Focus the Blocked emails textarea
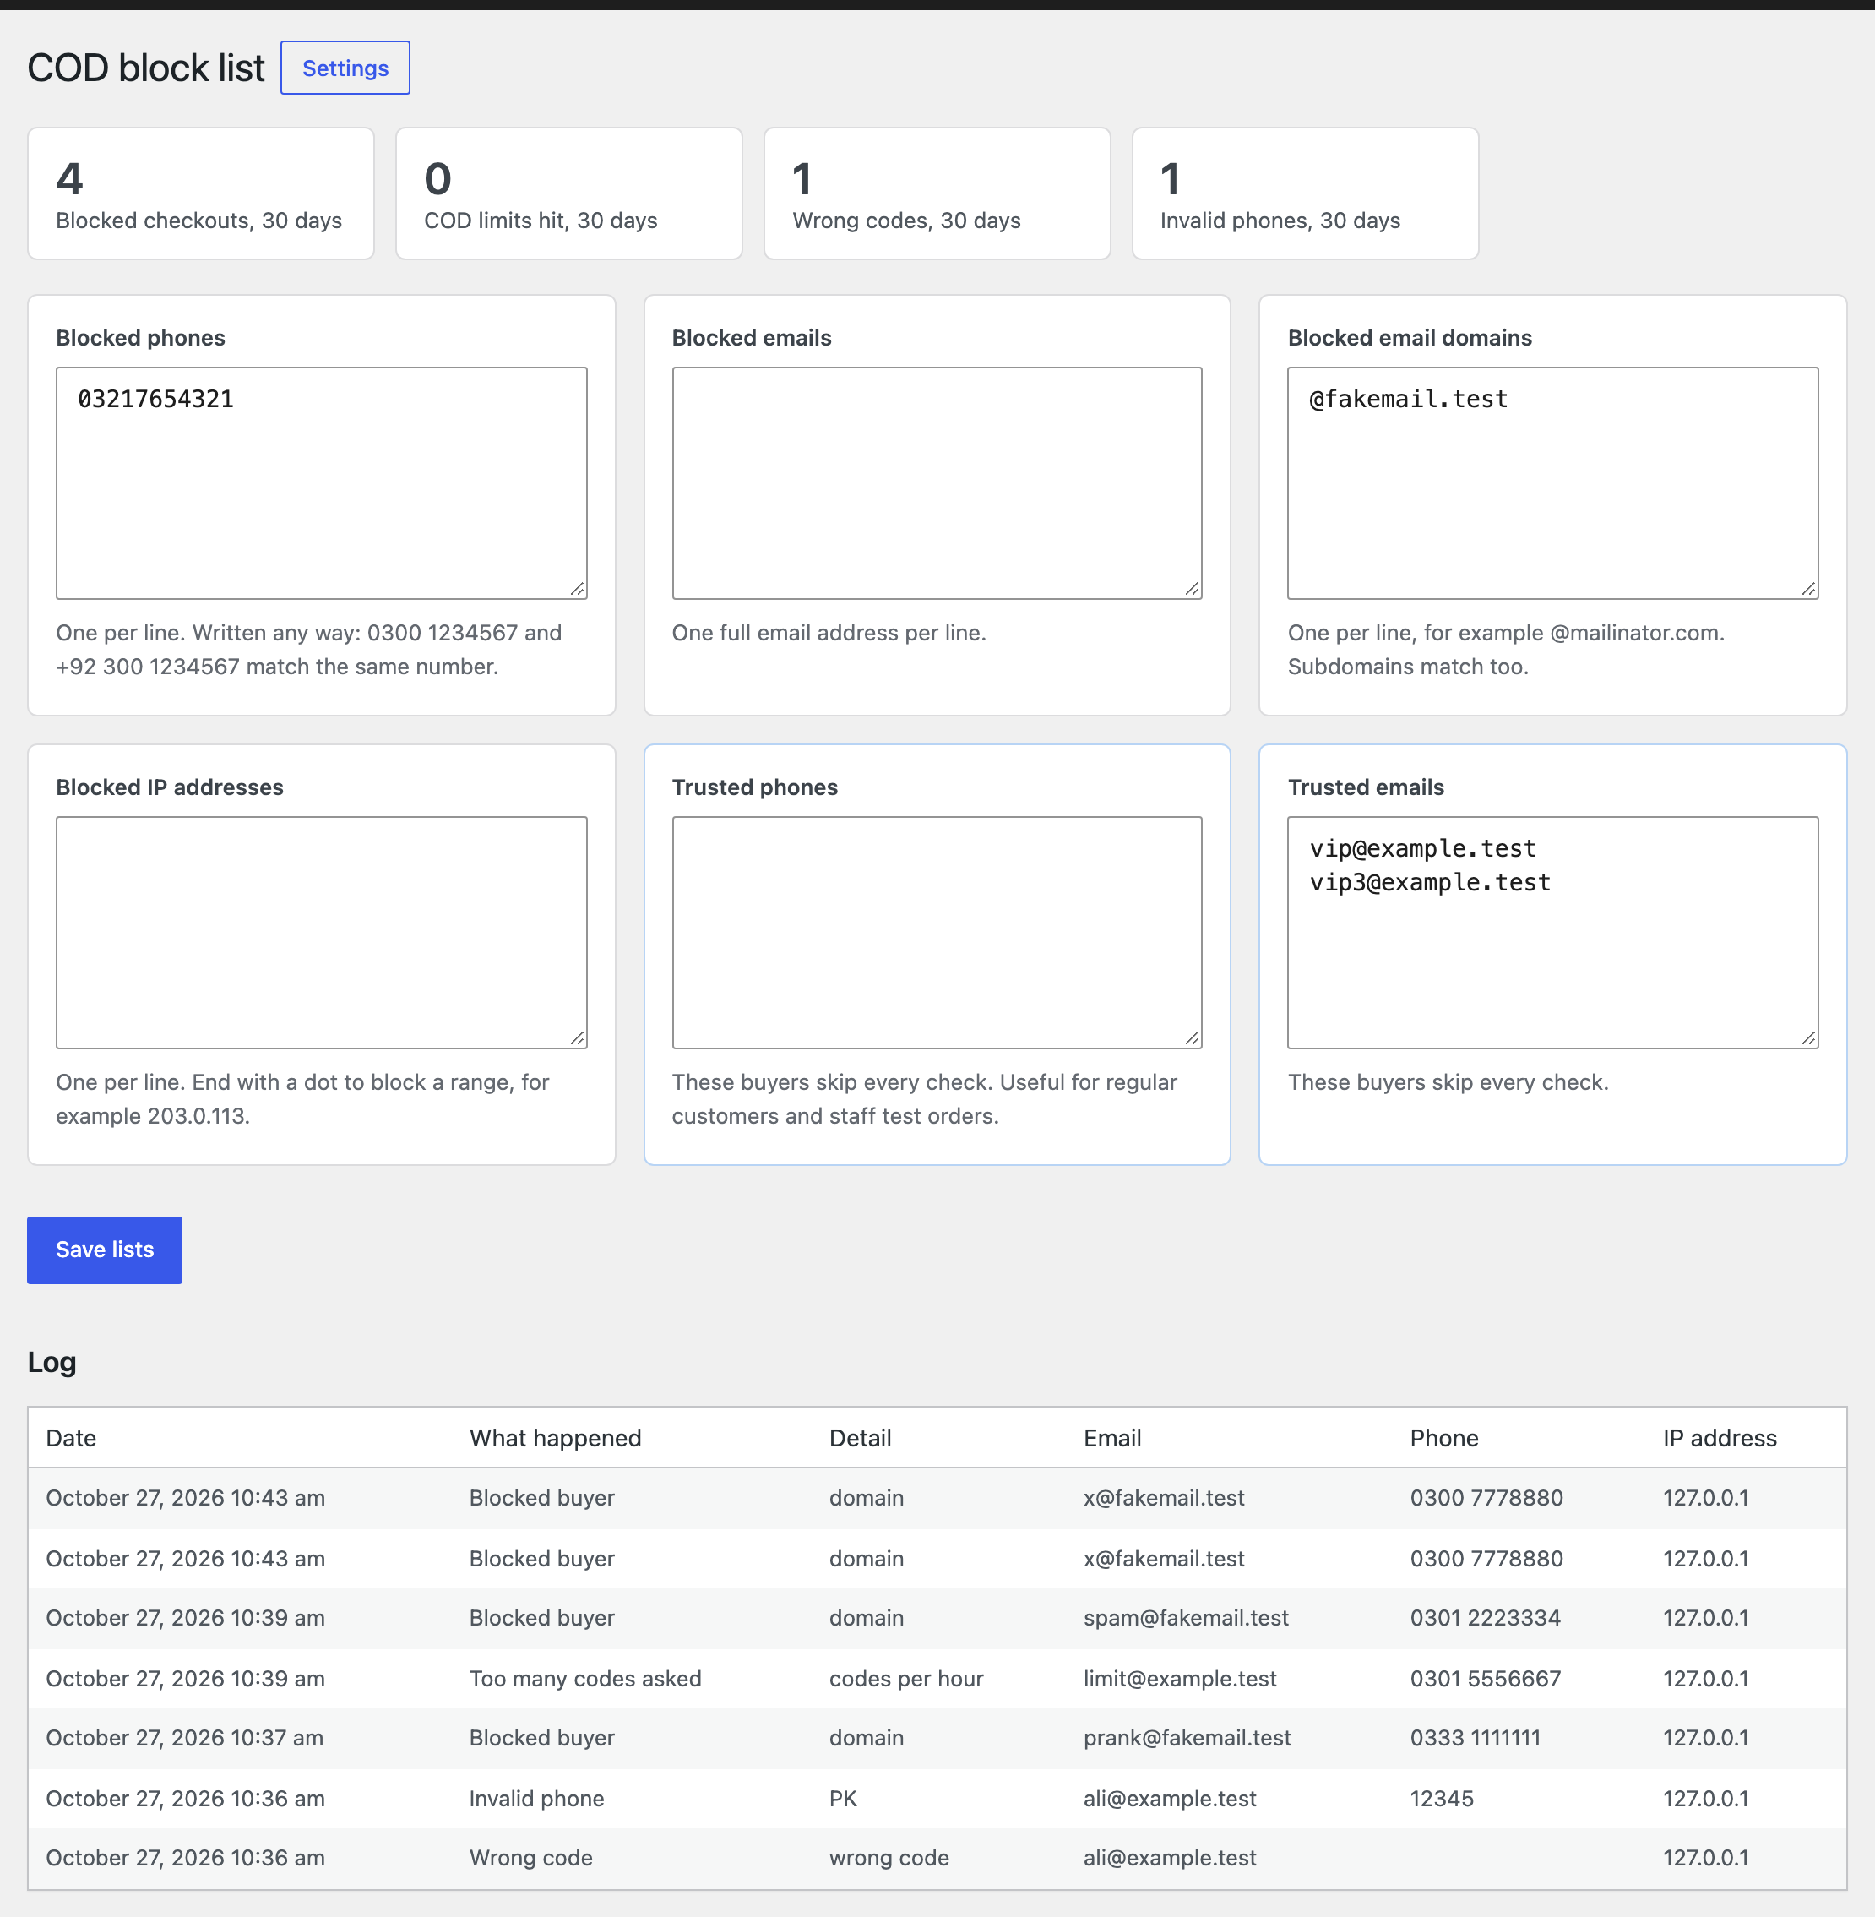Screen dimensions: 1875x1917 point(937,482)
